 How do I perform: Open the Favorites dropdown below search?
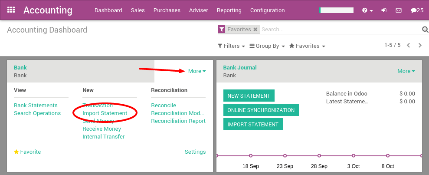pyautogui.click(x=307, y=46)
